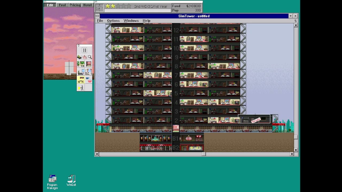Open the Pricing tab
342x192 pixels.
point(75,5)
